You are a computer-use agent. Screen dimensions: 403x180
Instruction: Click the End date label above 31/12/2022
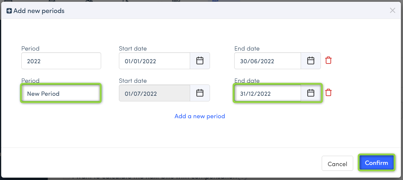pyautogui.click(x=247, y=81)
